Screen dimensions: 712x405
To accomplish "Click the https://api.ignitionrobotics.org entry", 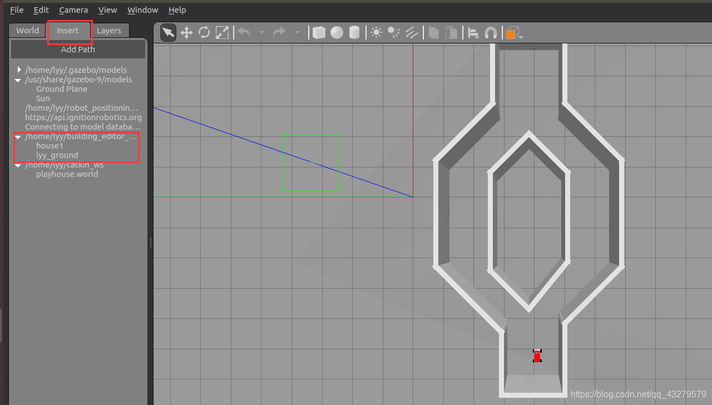I will click(x=83, y=117).
